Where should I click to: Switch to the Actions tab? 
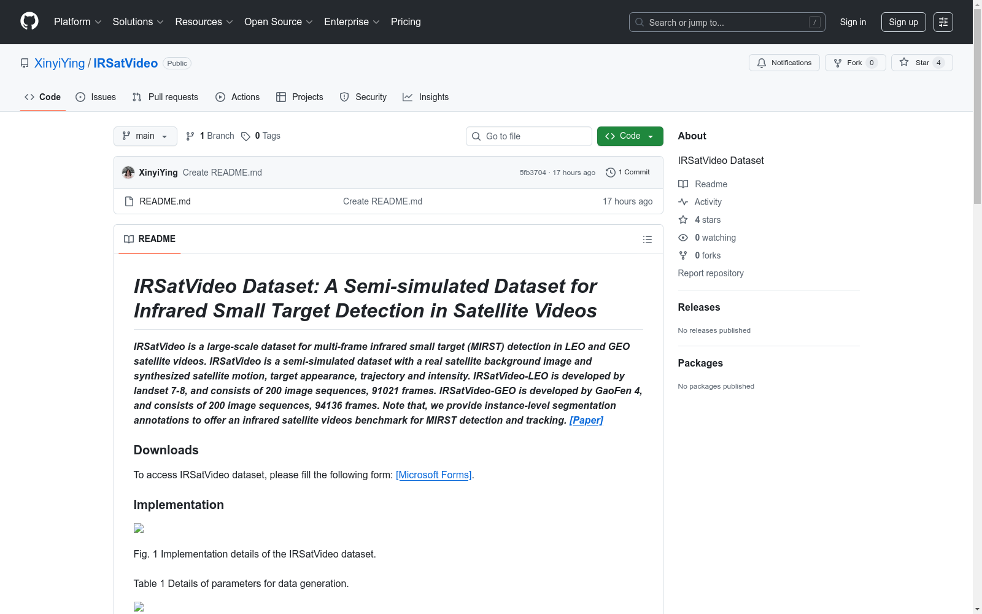(238, 97)
